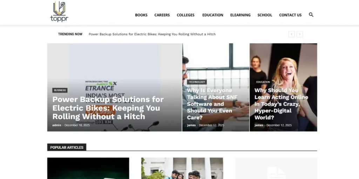Open Popular Articles section heading
Image resolution: width=359 pixels, height=179 pixels.
[x=67, y=148]
